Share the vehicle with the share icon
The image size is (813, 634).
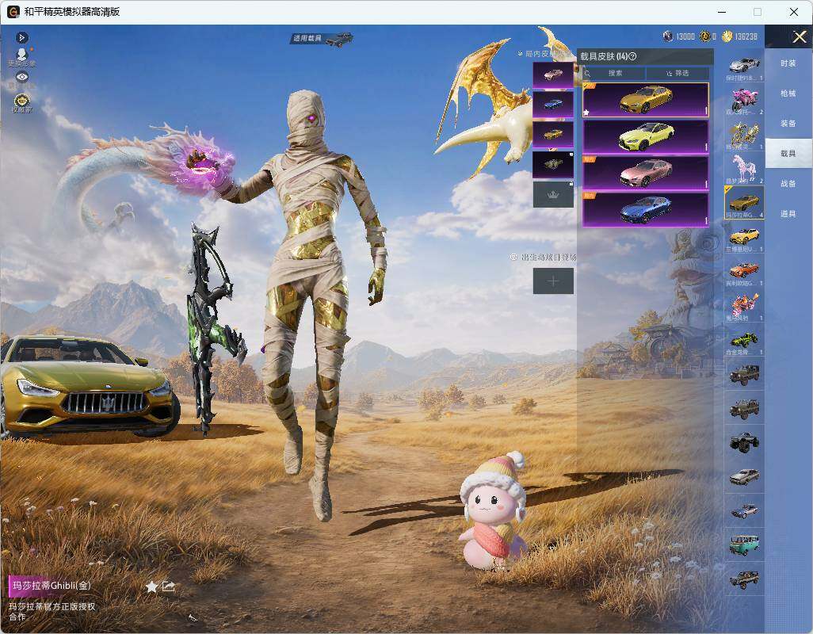pyautogui.click(x=169, y=586)
